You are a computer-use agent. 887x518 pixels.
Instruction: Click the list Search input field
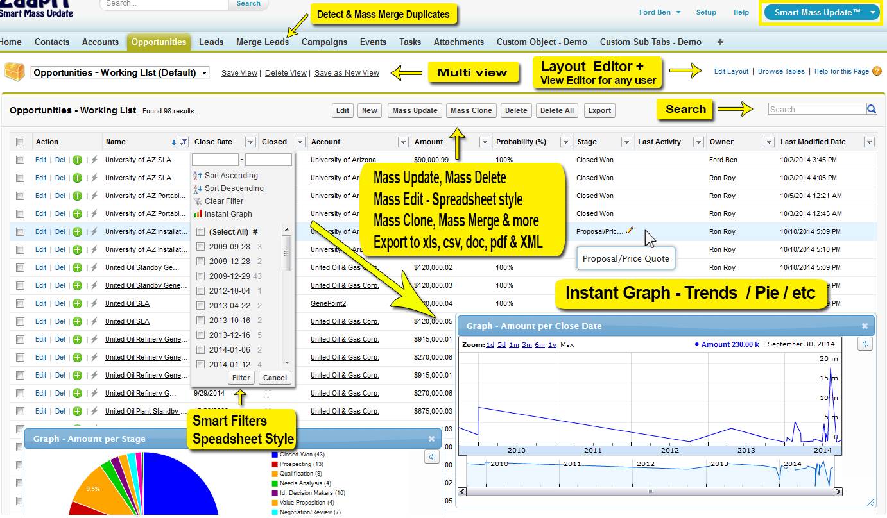(817, 110)
